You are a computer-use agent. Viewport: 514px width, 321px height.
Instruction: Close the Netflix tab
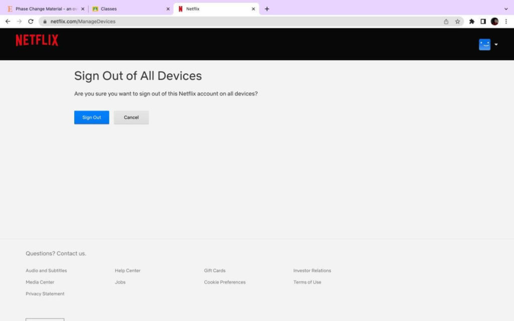pos(253,9)
